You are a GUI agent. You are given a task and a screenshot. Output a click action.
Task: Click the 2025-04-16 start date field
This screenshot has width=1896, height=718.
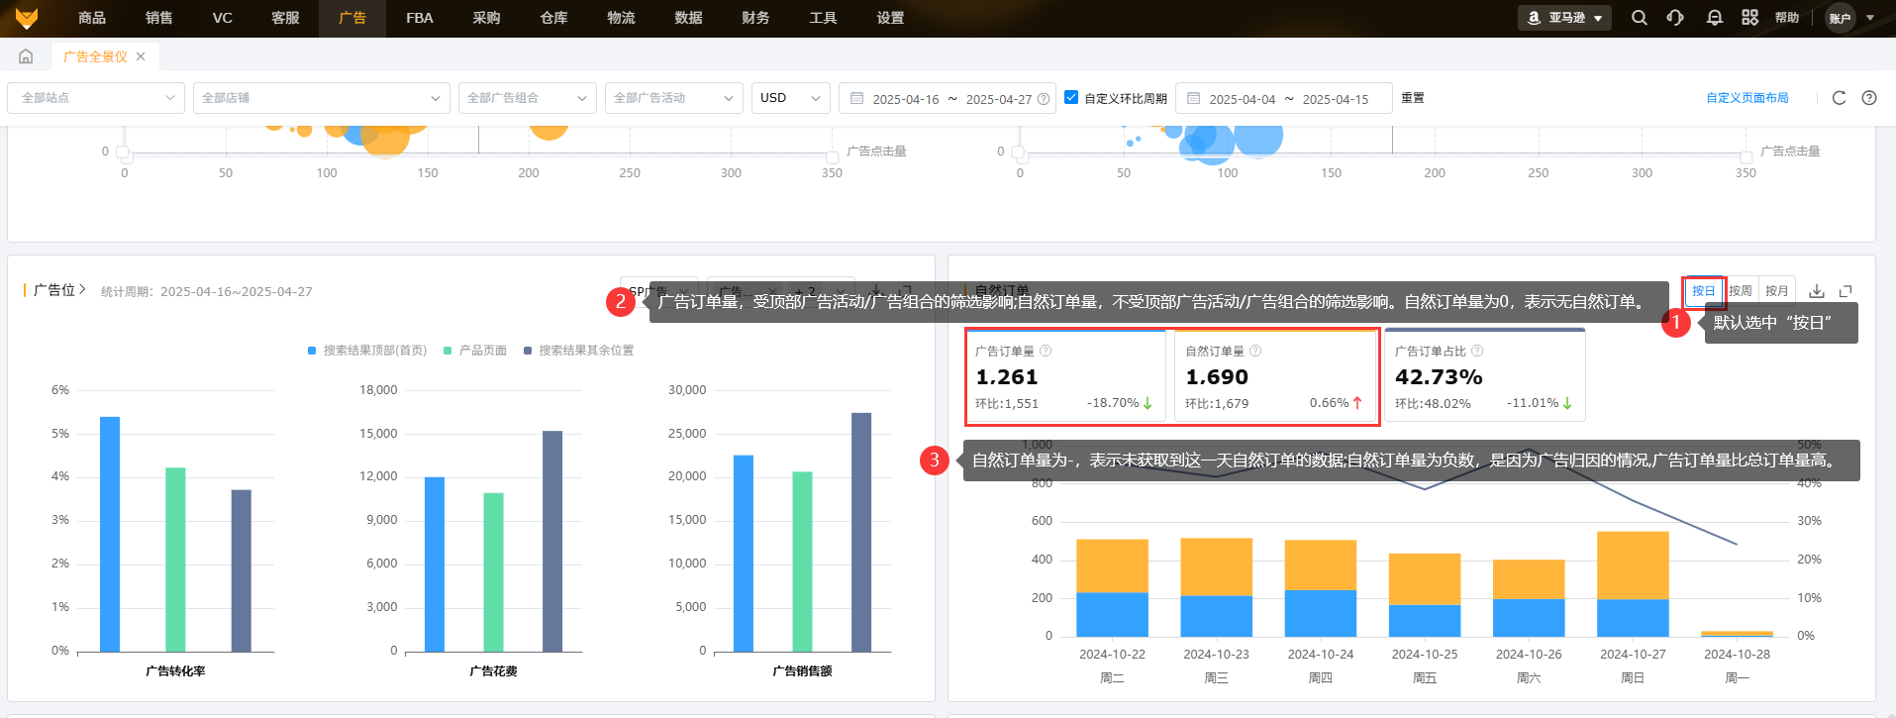pos(905,99)
